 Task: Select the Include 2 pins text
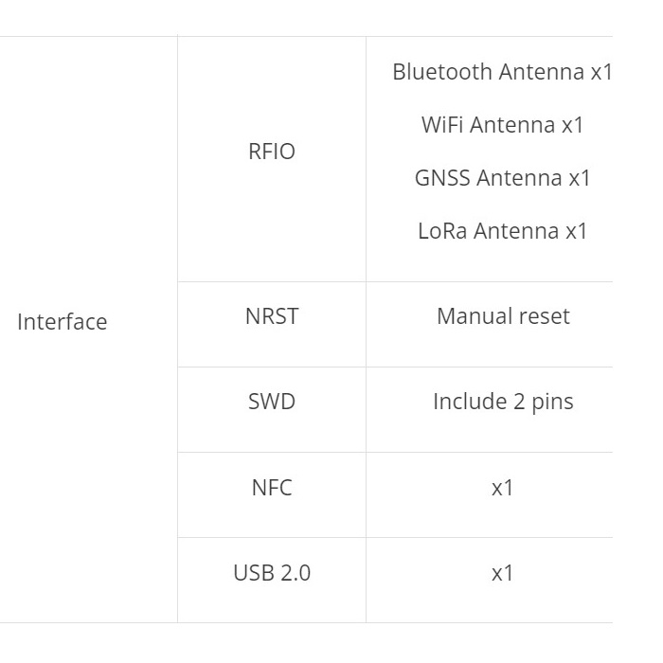point(503,402)
